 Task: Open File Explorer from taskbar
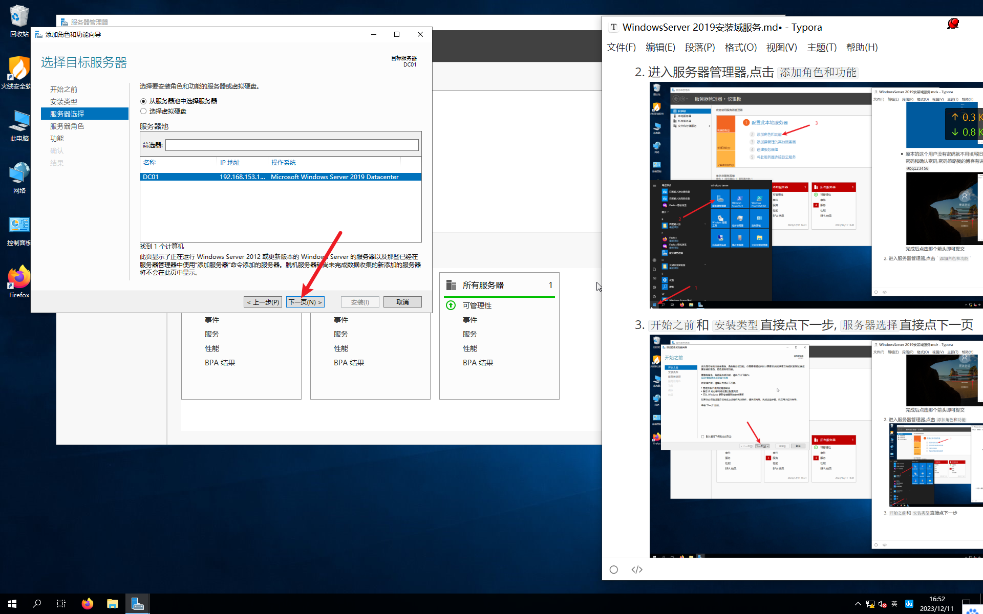(x=112, y=604)
